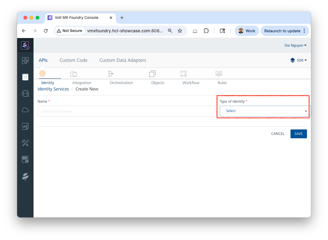Click the laptop cast icon in toolbar
This screenshot has height=240, width=328.
coord(195,31)
